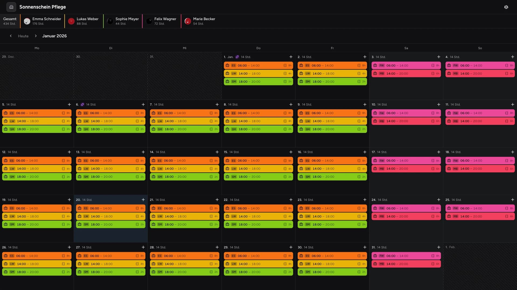Viewport: 517px width, 290px height.
Task: Select the Gesamt 434 Std. tab
Action: tap(10, 21)
